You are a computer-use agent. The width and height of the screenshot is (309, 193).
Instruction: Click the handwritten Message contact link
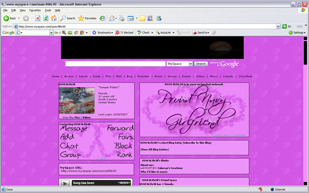[74, 128]
